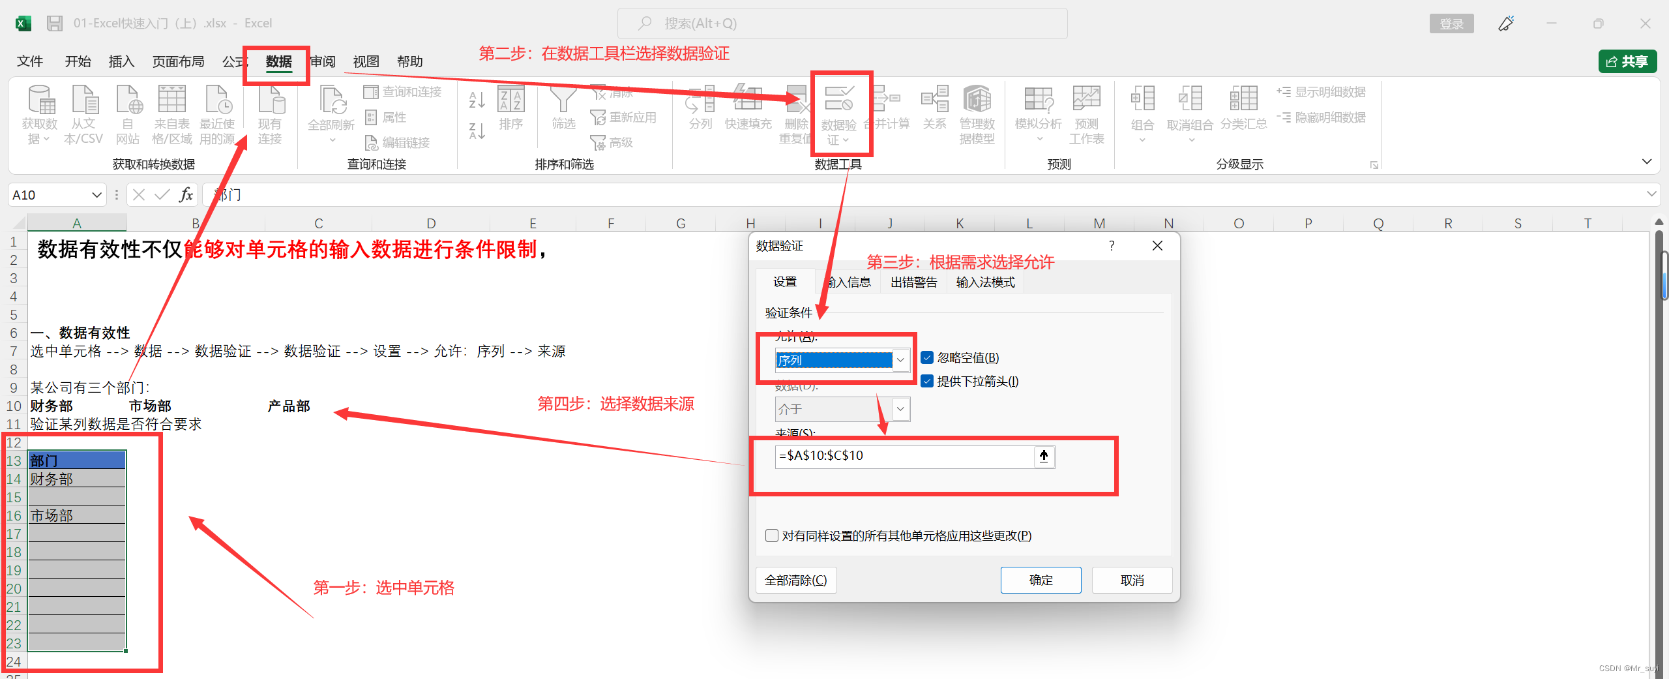Click Show Detail (显示明细数据)
This screenshot has width=1669, height=679.
click(1322, 92)
